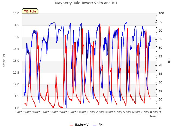Click the Nov 3 date tick label
Screen dimensions: 173x130
[102, 112]
